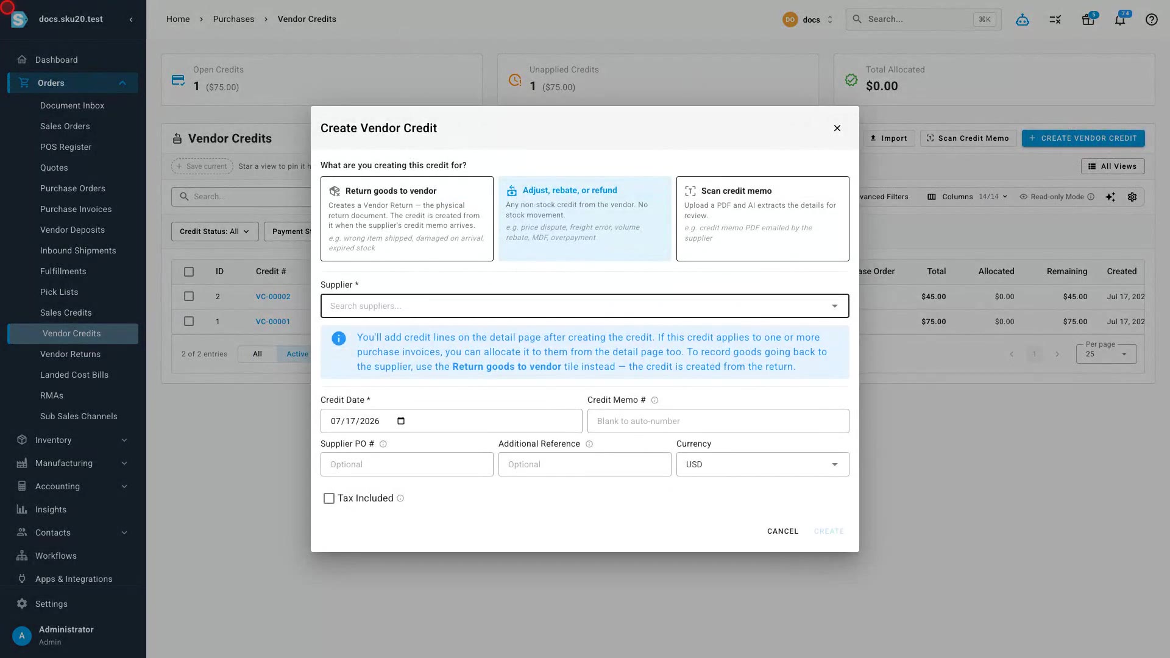This screenshot has width=1170, height=658.
Task: Click the help question mark icon
Action: (x=1151, y=19)
